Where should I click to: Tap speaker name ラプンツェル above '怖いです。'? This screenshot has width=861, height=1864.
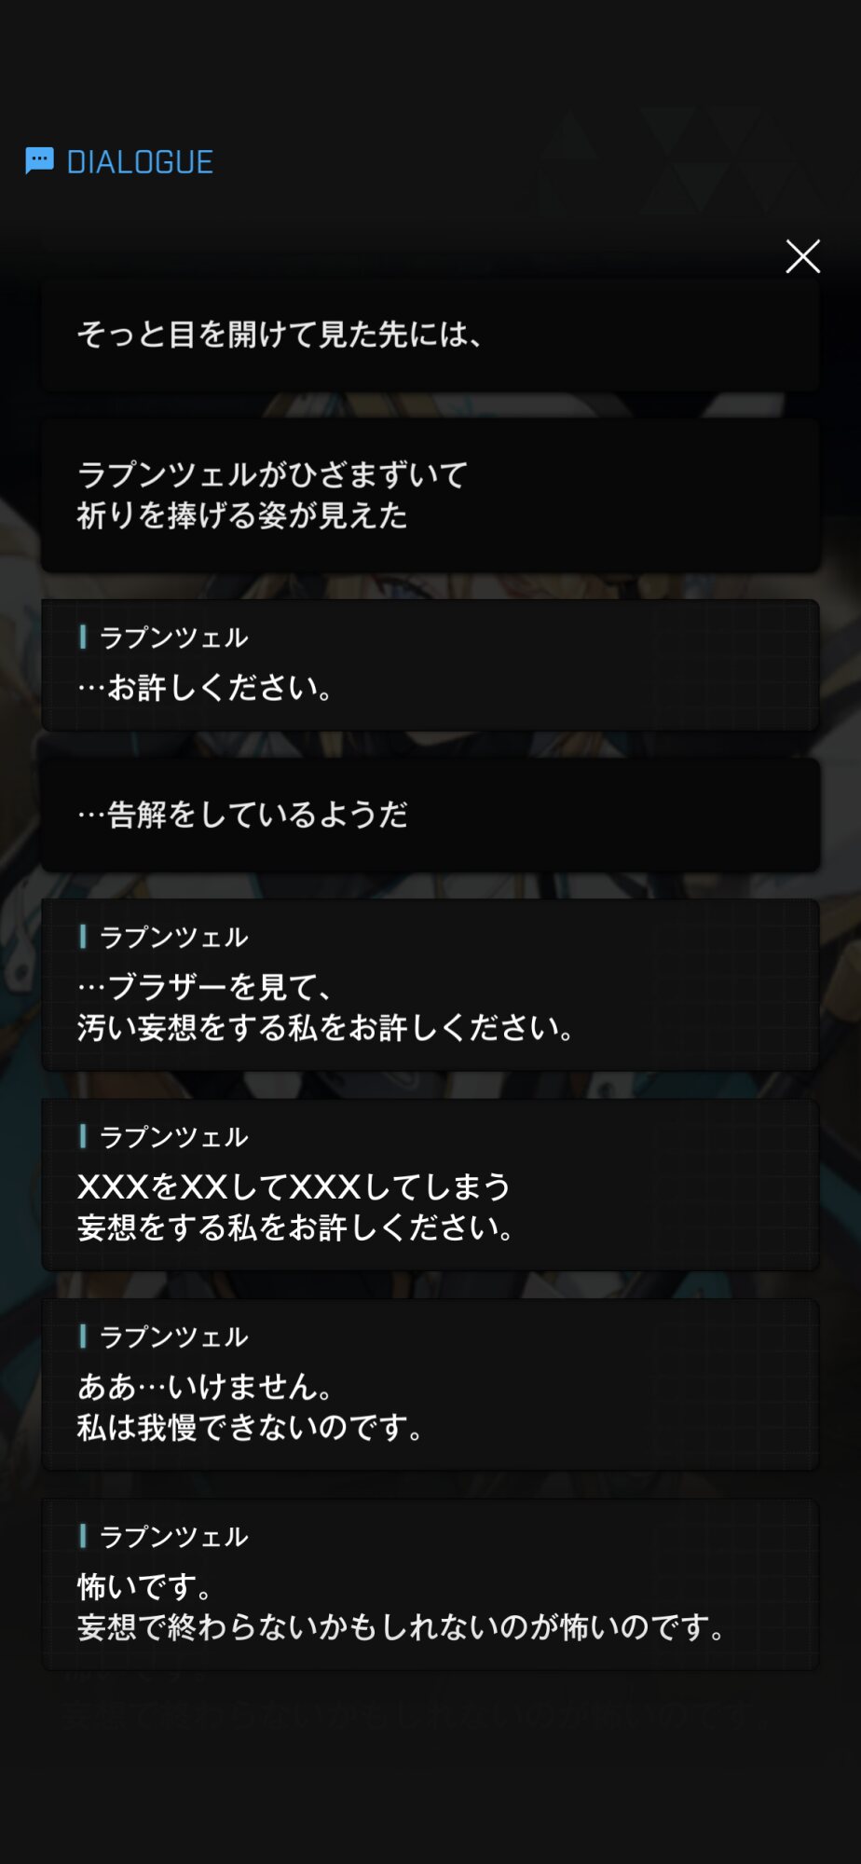(x=173, y=1537)
